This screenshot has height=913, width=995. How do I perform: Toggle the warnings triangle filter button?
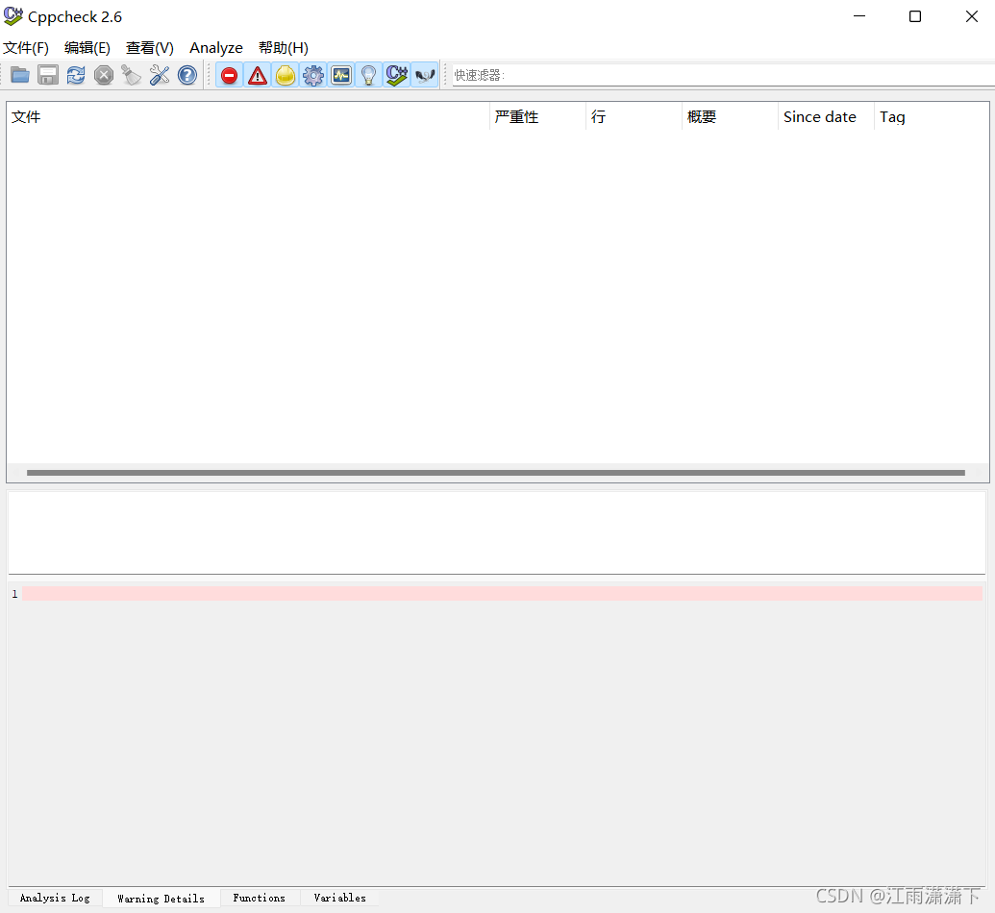257,76
